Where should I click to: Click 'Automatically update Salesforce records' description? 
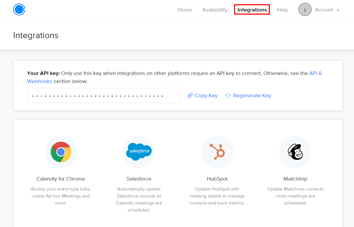139,200
